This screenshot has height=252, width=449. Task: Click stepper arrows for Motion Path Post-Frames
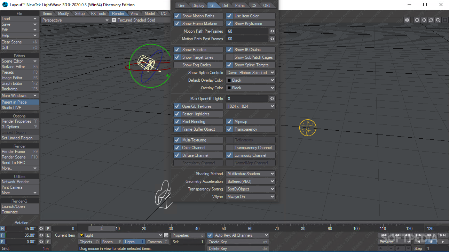[272, 39]
